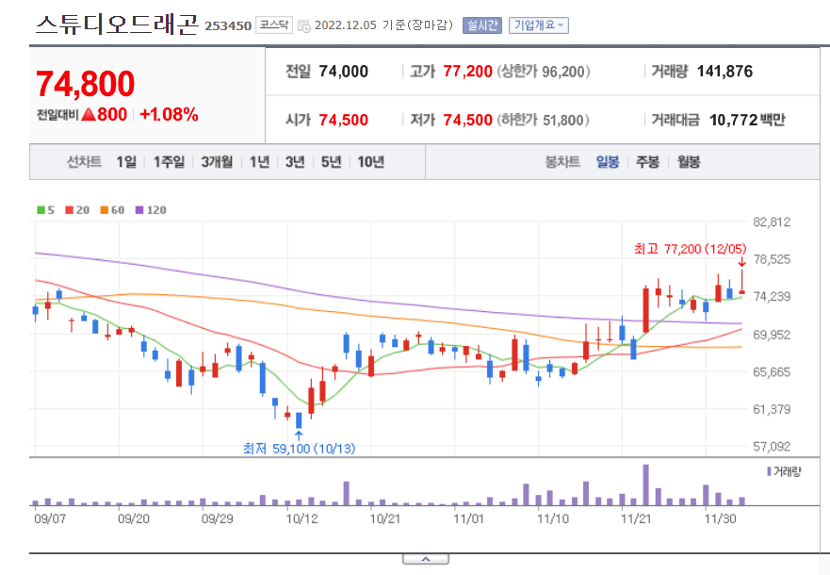Click the 09/07 date axis label
The width and height of the screenshot is (830, 575).
(x=50, y=518)
